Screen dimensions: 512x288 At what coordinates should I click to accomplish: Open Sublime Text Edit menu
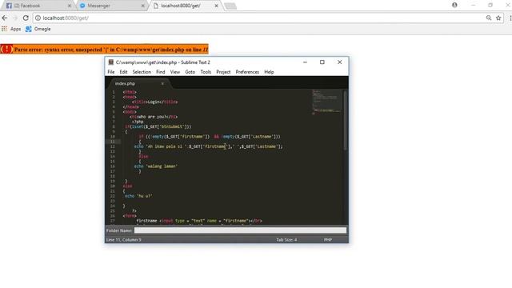[x=123, y=72]
